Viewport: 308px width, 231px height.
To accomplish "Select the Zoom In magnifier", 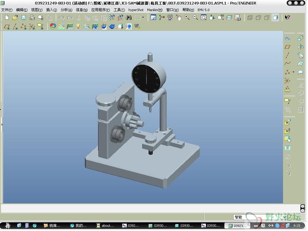I will click(187, 18).
